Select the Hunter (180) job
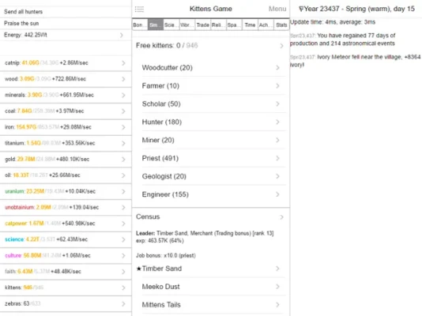The height and width of the screenshot is (316, 422). click(211, 122)
